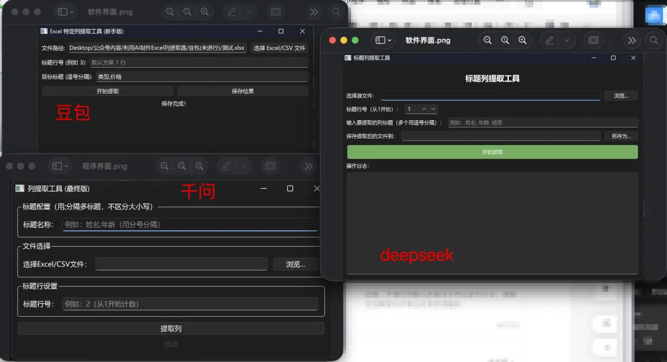The width and height of the screenshot is (667, 362).
Task: Click the 标题列提取工具 heading text
Action: [x=492, y=78]
